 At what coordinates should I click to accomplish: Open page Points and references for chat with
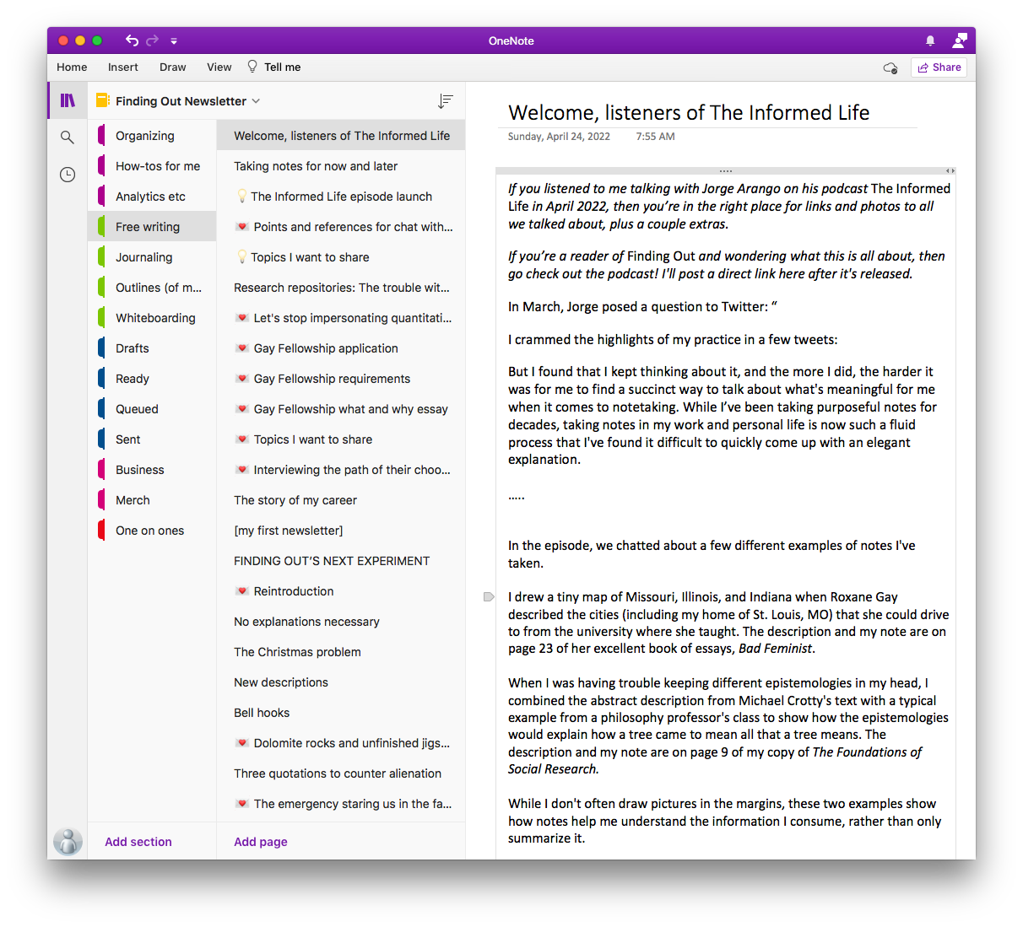coord(341,227)
